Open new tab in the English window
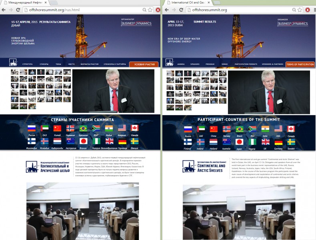Screen dimensions: 316x240 pos(217,3)
